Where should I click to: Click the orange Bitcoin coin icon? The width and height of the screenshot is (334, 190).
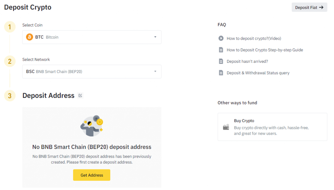point(30,37)
